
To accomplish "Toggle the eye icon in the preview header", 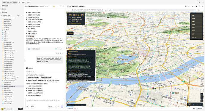I will tap(70, 7).
